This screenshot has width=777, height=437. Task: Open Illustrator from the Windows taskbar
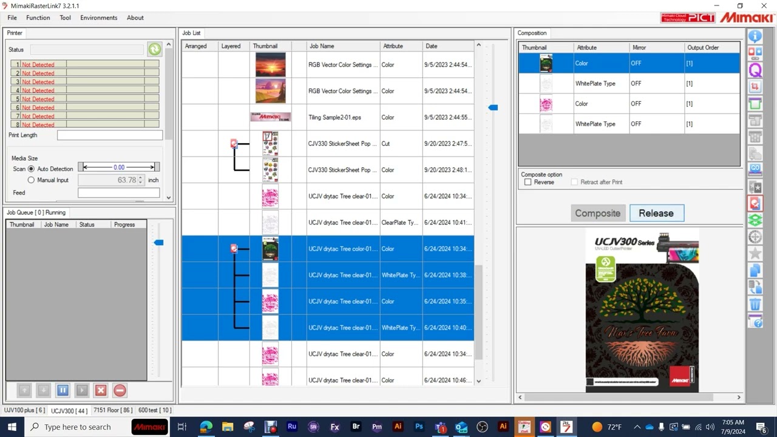pyautogui.click(x=398, y=427)
